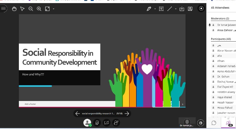Pick the pencil drawing tool
236x129 pixels.
(149, 9)
